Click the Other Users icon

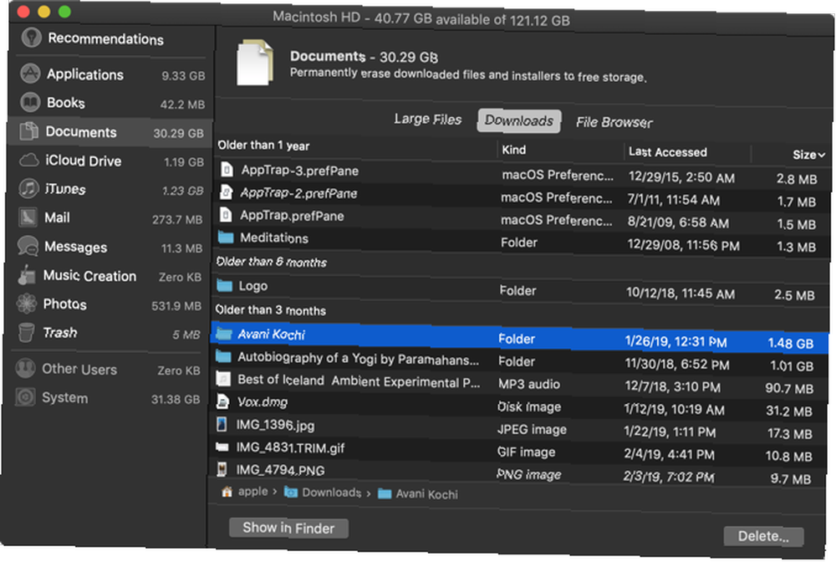[x=25, y=368]
